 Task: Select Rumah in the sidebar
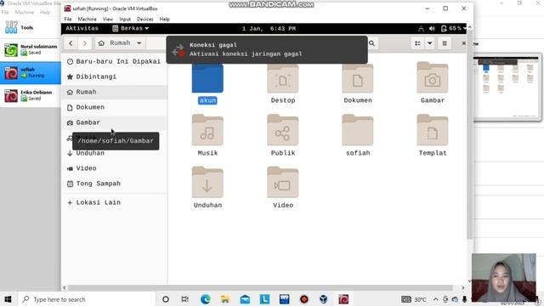[114, 92]
